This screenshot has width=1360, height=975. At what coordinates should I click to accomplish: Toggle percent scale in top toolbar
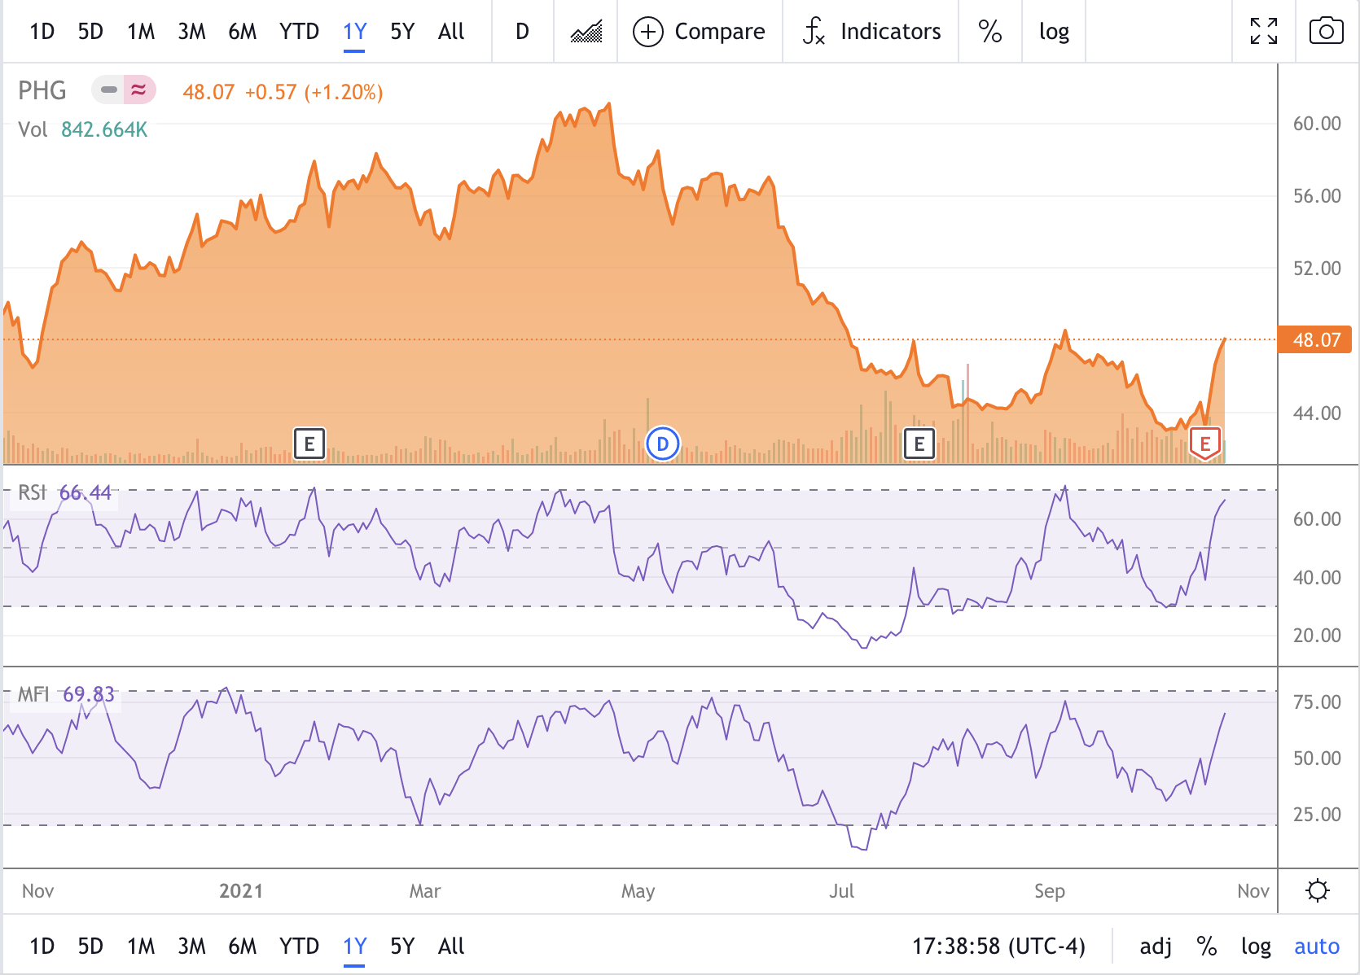click(990, 32)
